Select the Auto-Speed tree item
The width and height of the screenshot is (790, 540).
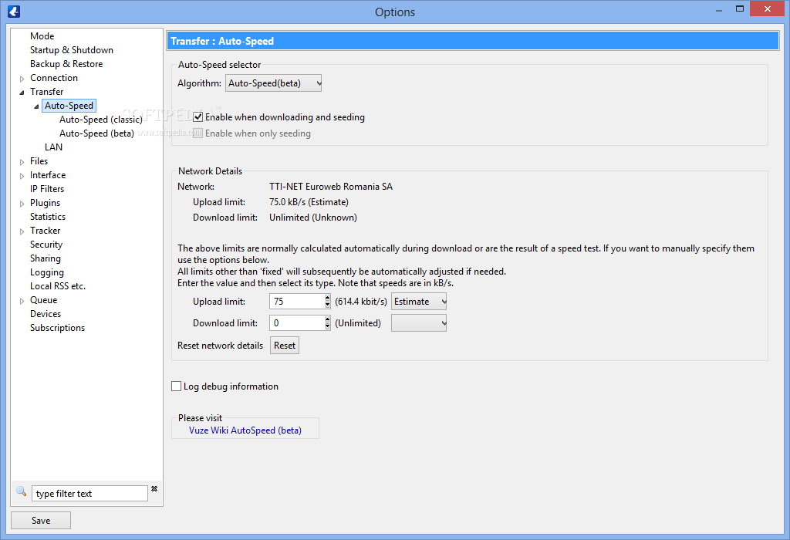(69, 105)
